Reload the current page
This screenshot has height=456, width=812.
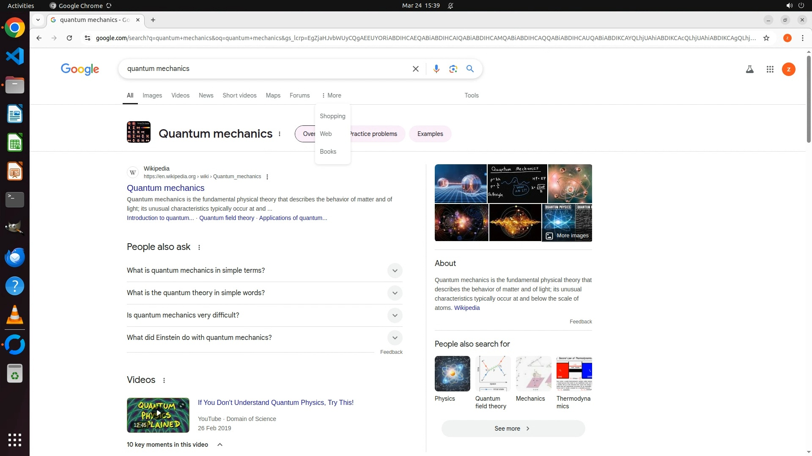coord(69,38)
